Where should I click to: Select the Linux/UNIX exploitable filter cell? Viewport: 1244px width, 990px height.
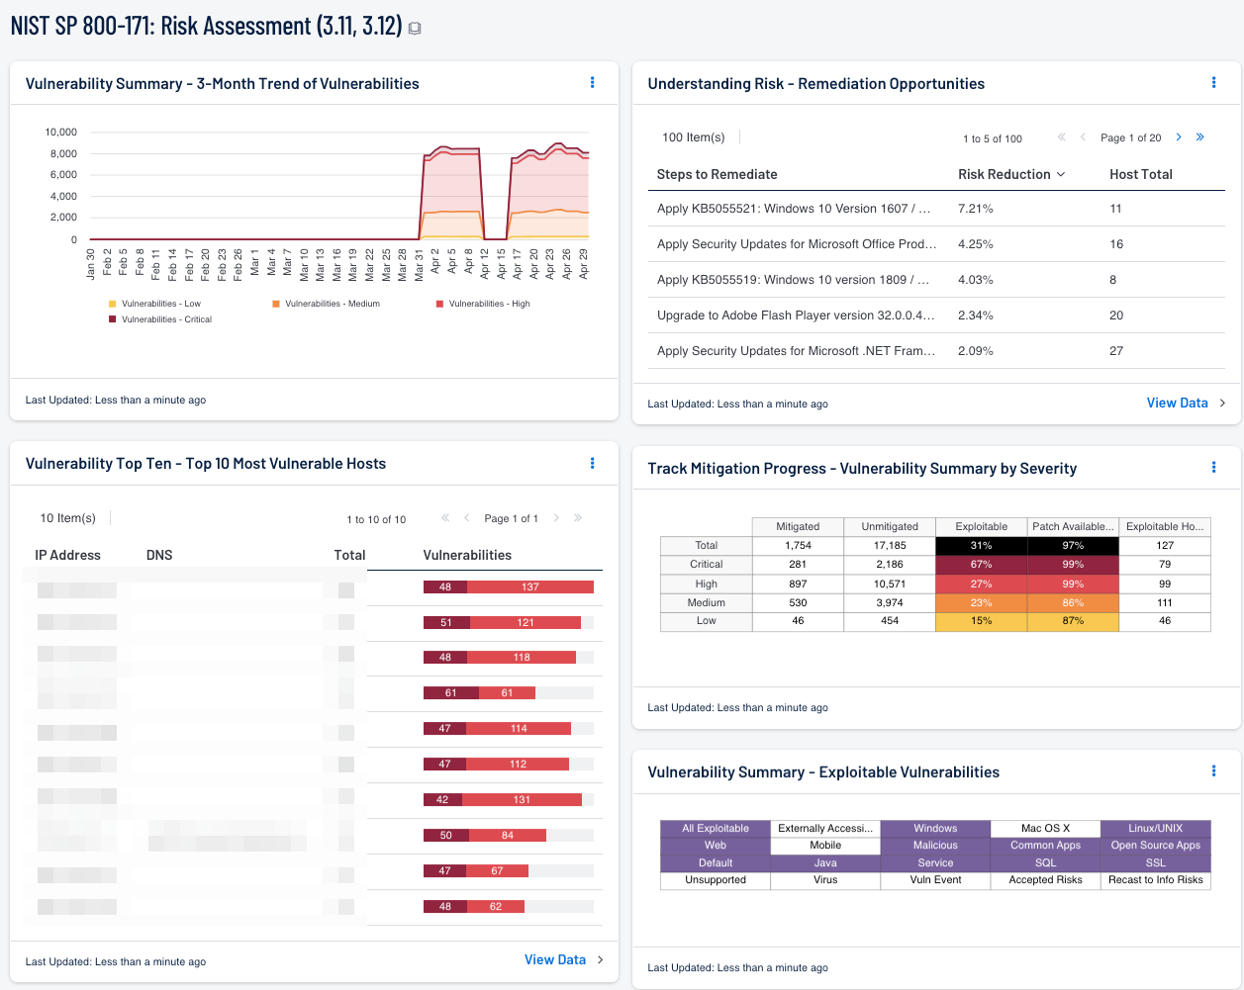pos(1155,829)
